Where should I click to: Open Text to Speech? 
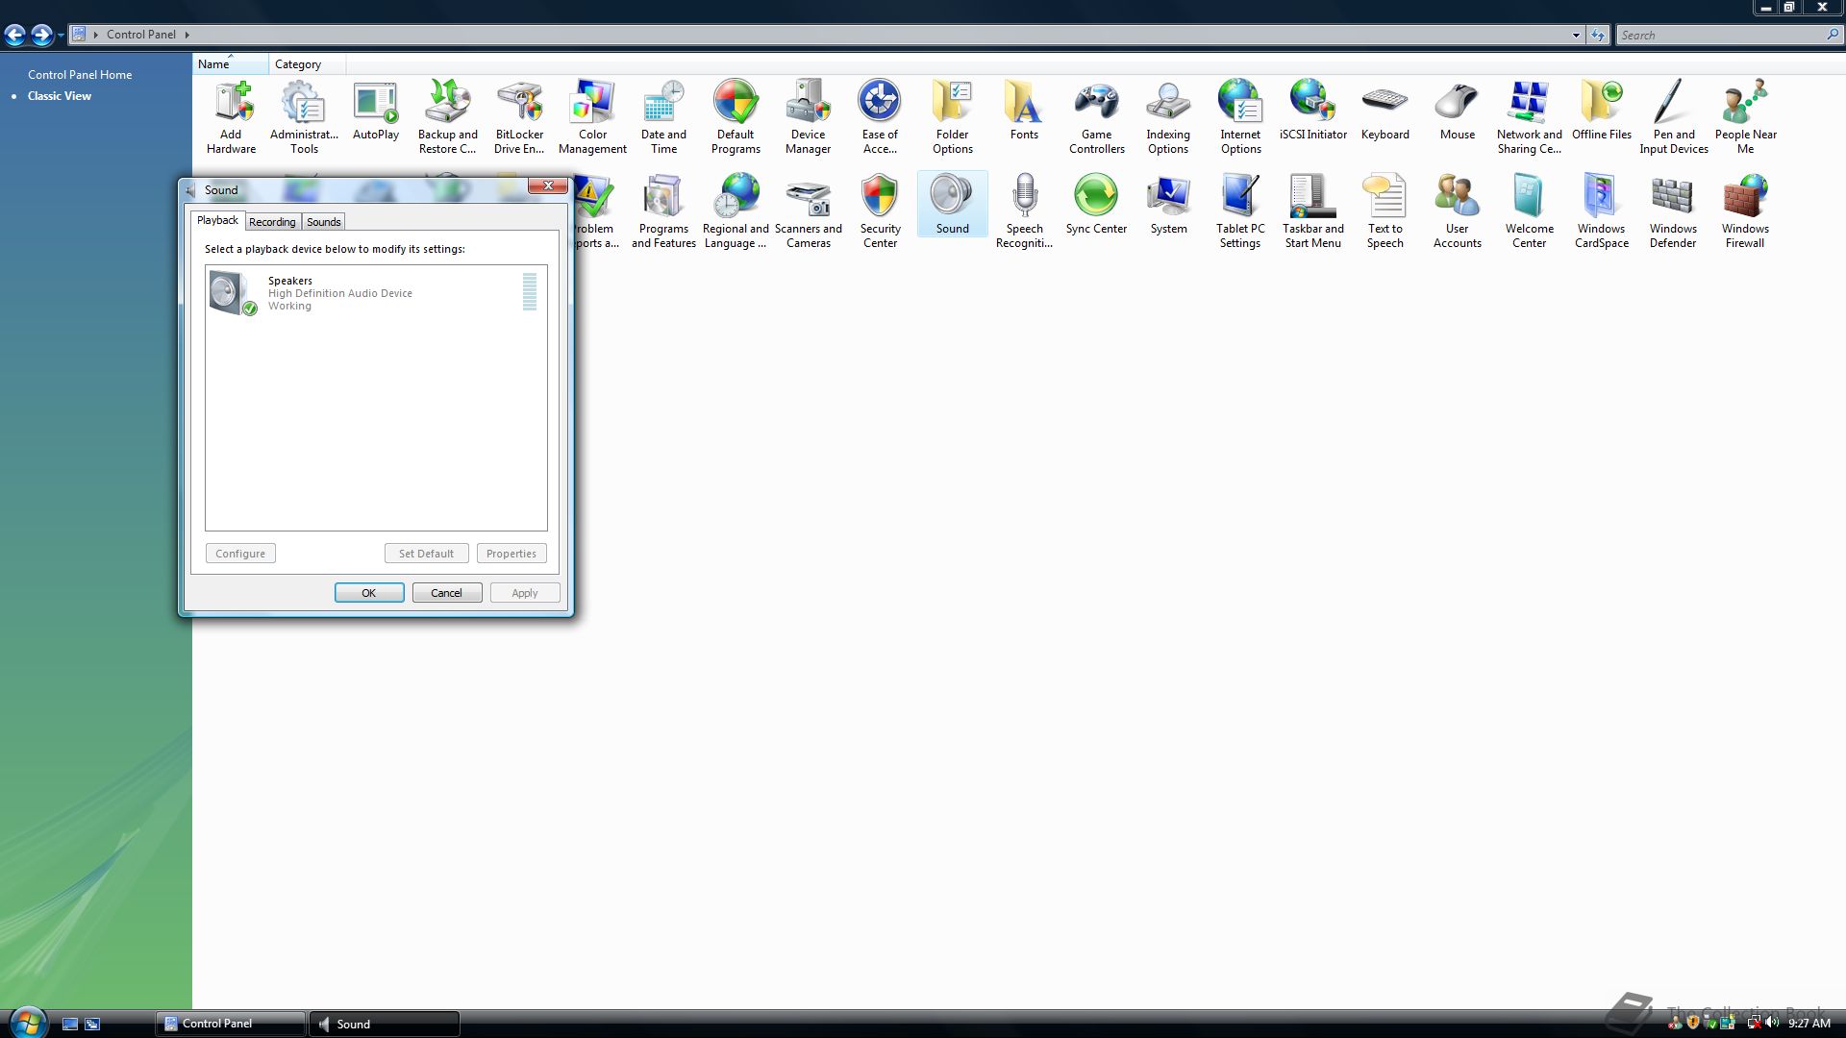[1385, 210]
